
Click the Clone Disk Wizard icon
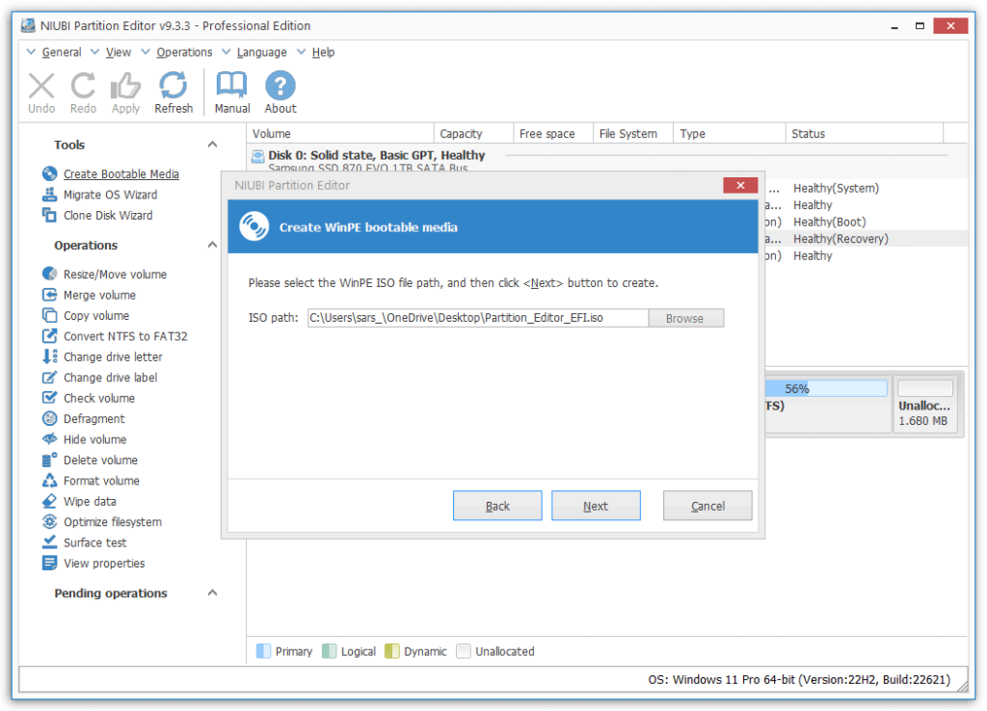click(50, 215)
